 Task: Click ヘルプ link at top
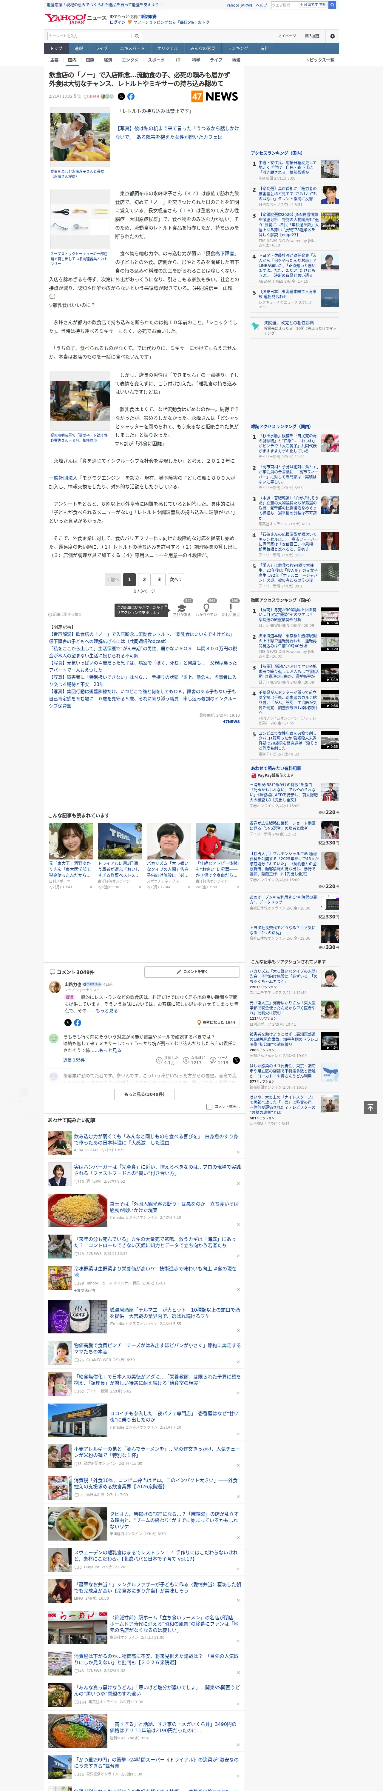coord(261,5)
